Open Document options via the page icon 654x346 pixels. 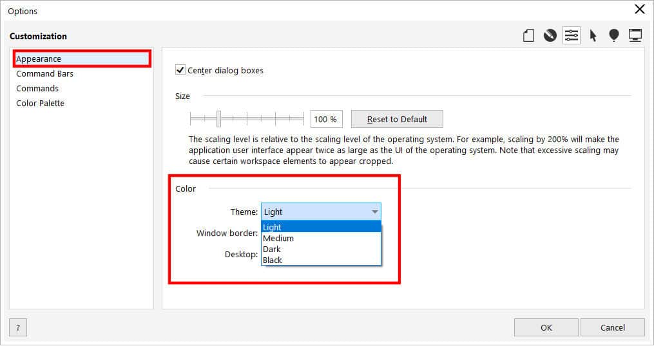528,36
